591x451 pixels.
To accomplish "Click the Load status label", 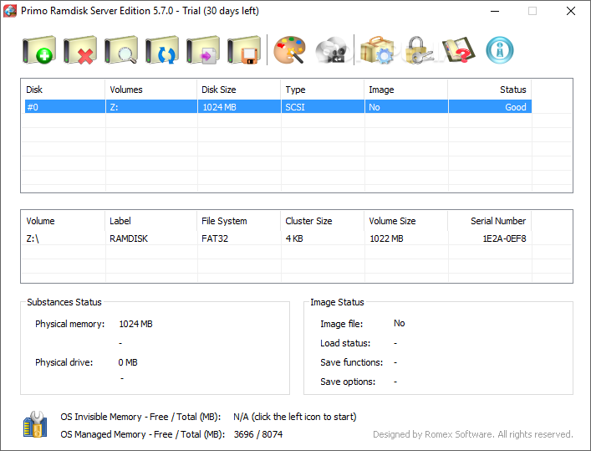I will (x=345, y=343).
